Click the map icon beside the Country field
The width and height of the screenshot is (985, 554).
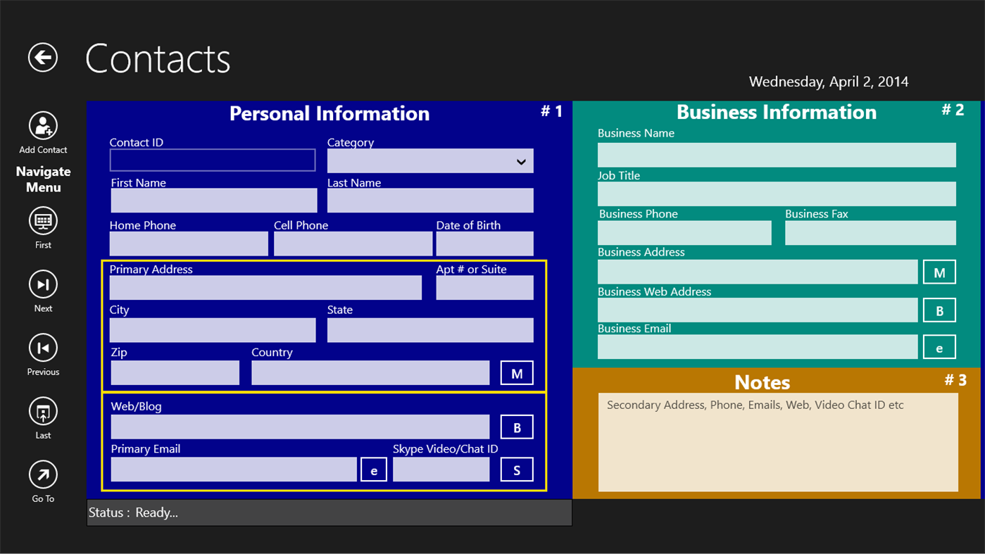517,372
